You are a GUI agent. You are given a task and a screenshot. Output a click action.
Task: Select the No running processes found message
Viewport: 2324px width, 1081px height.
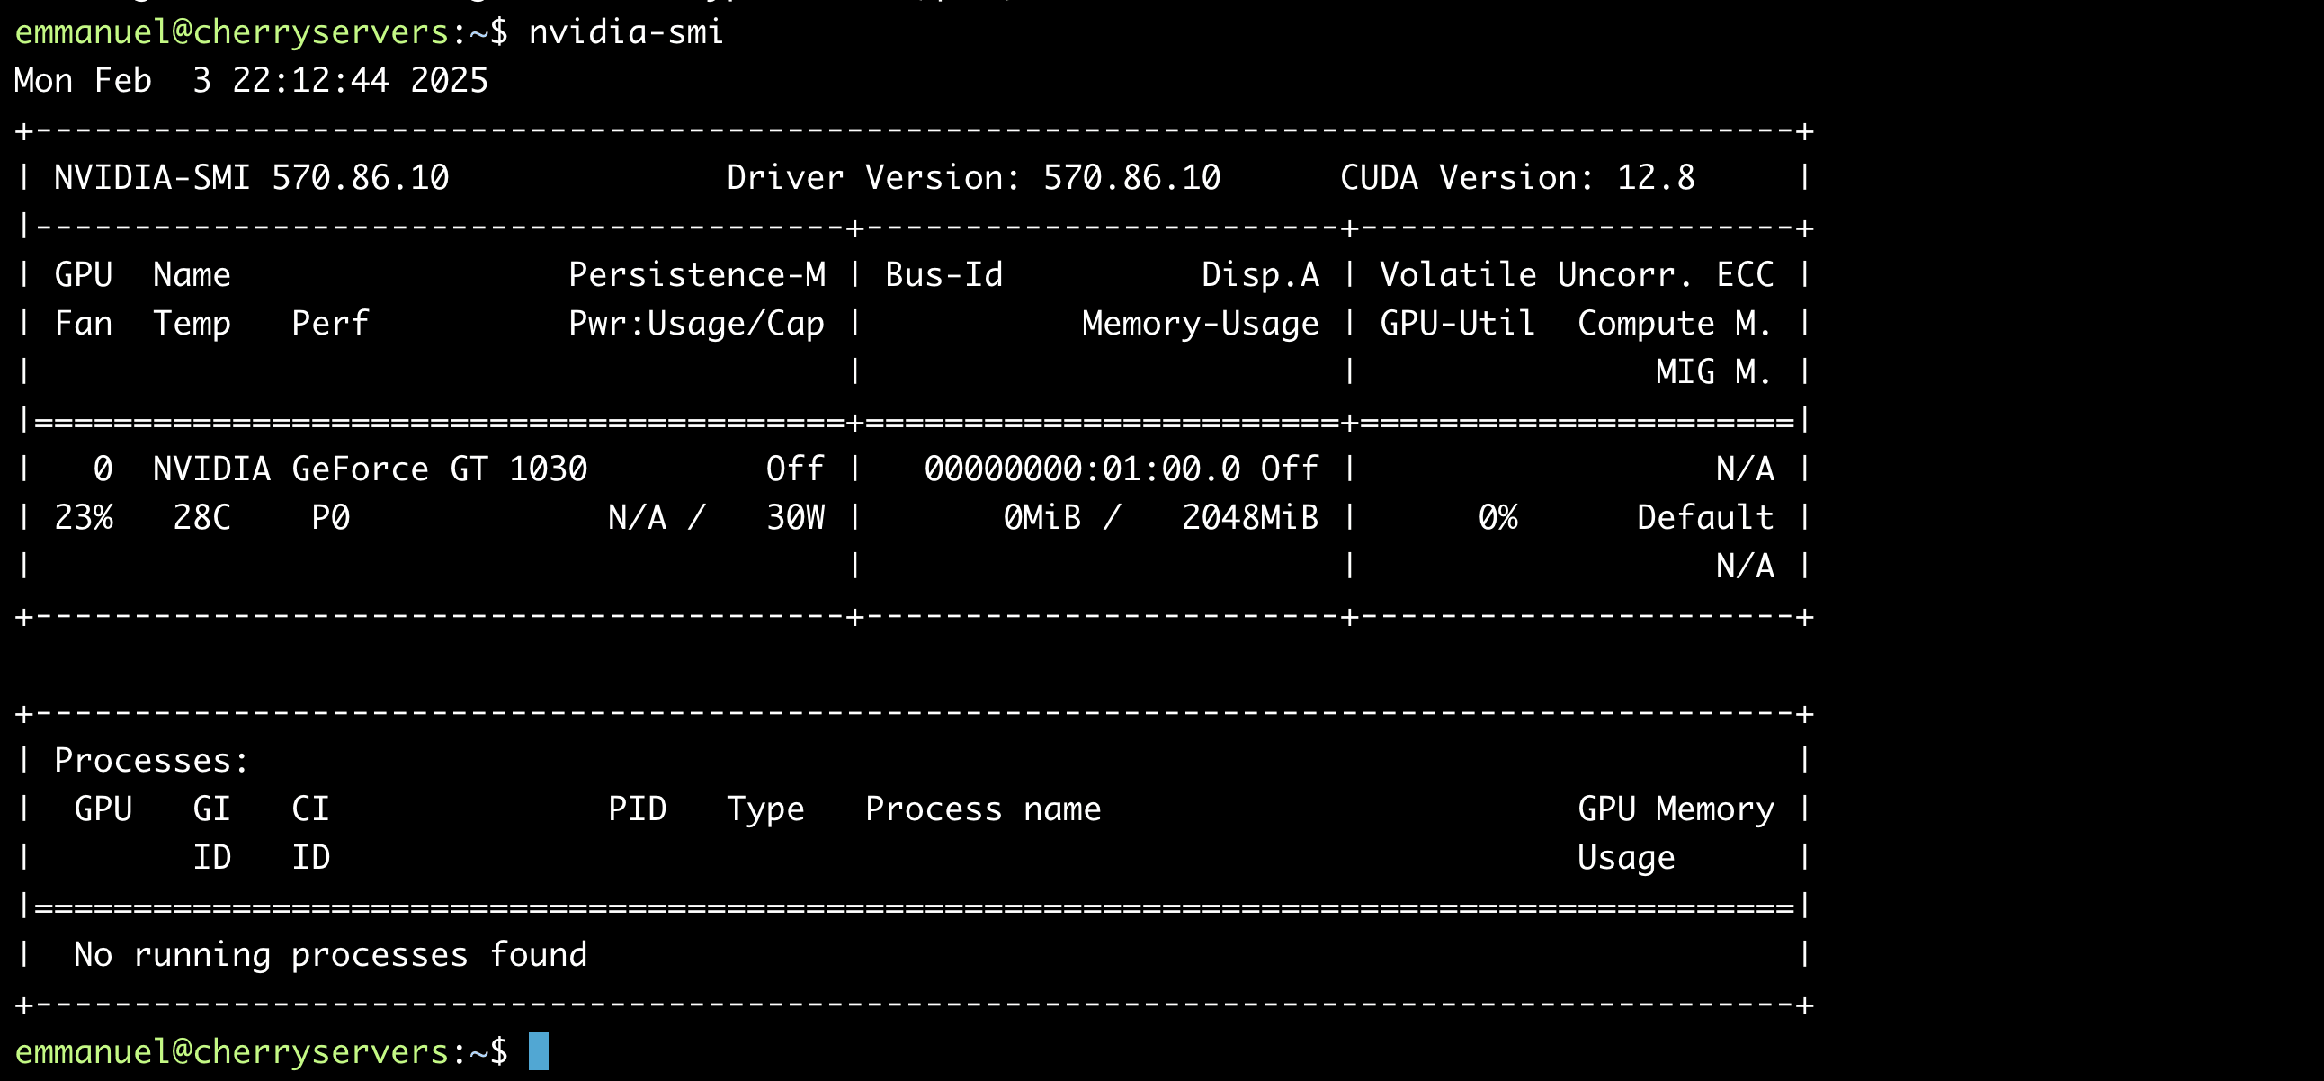(330, 953)
